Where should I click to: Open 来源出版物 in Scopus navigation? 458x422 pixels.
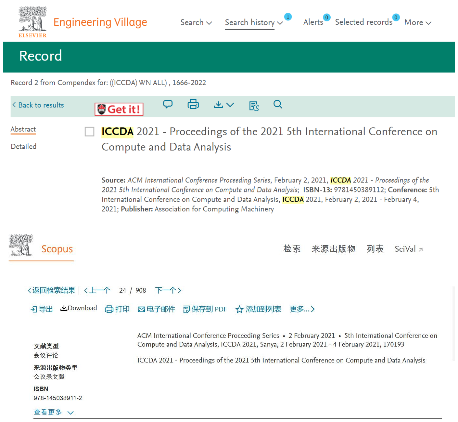coord(333,249)
